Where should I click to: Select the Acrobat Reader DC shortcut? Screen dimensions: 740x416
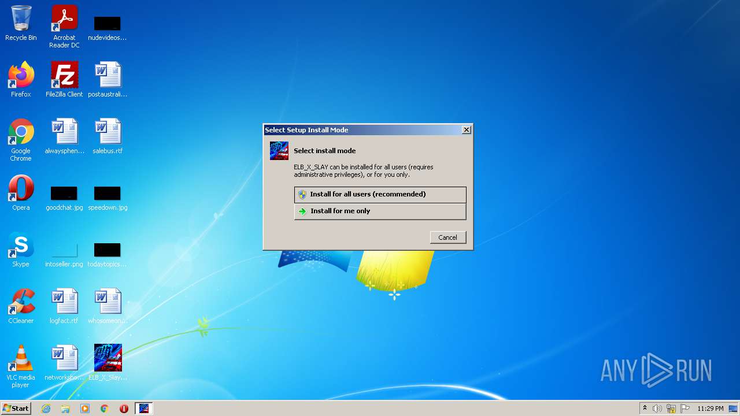pos(64,27)
